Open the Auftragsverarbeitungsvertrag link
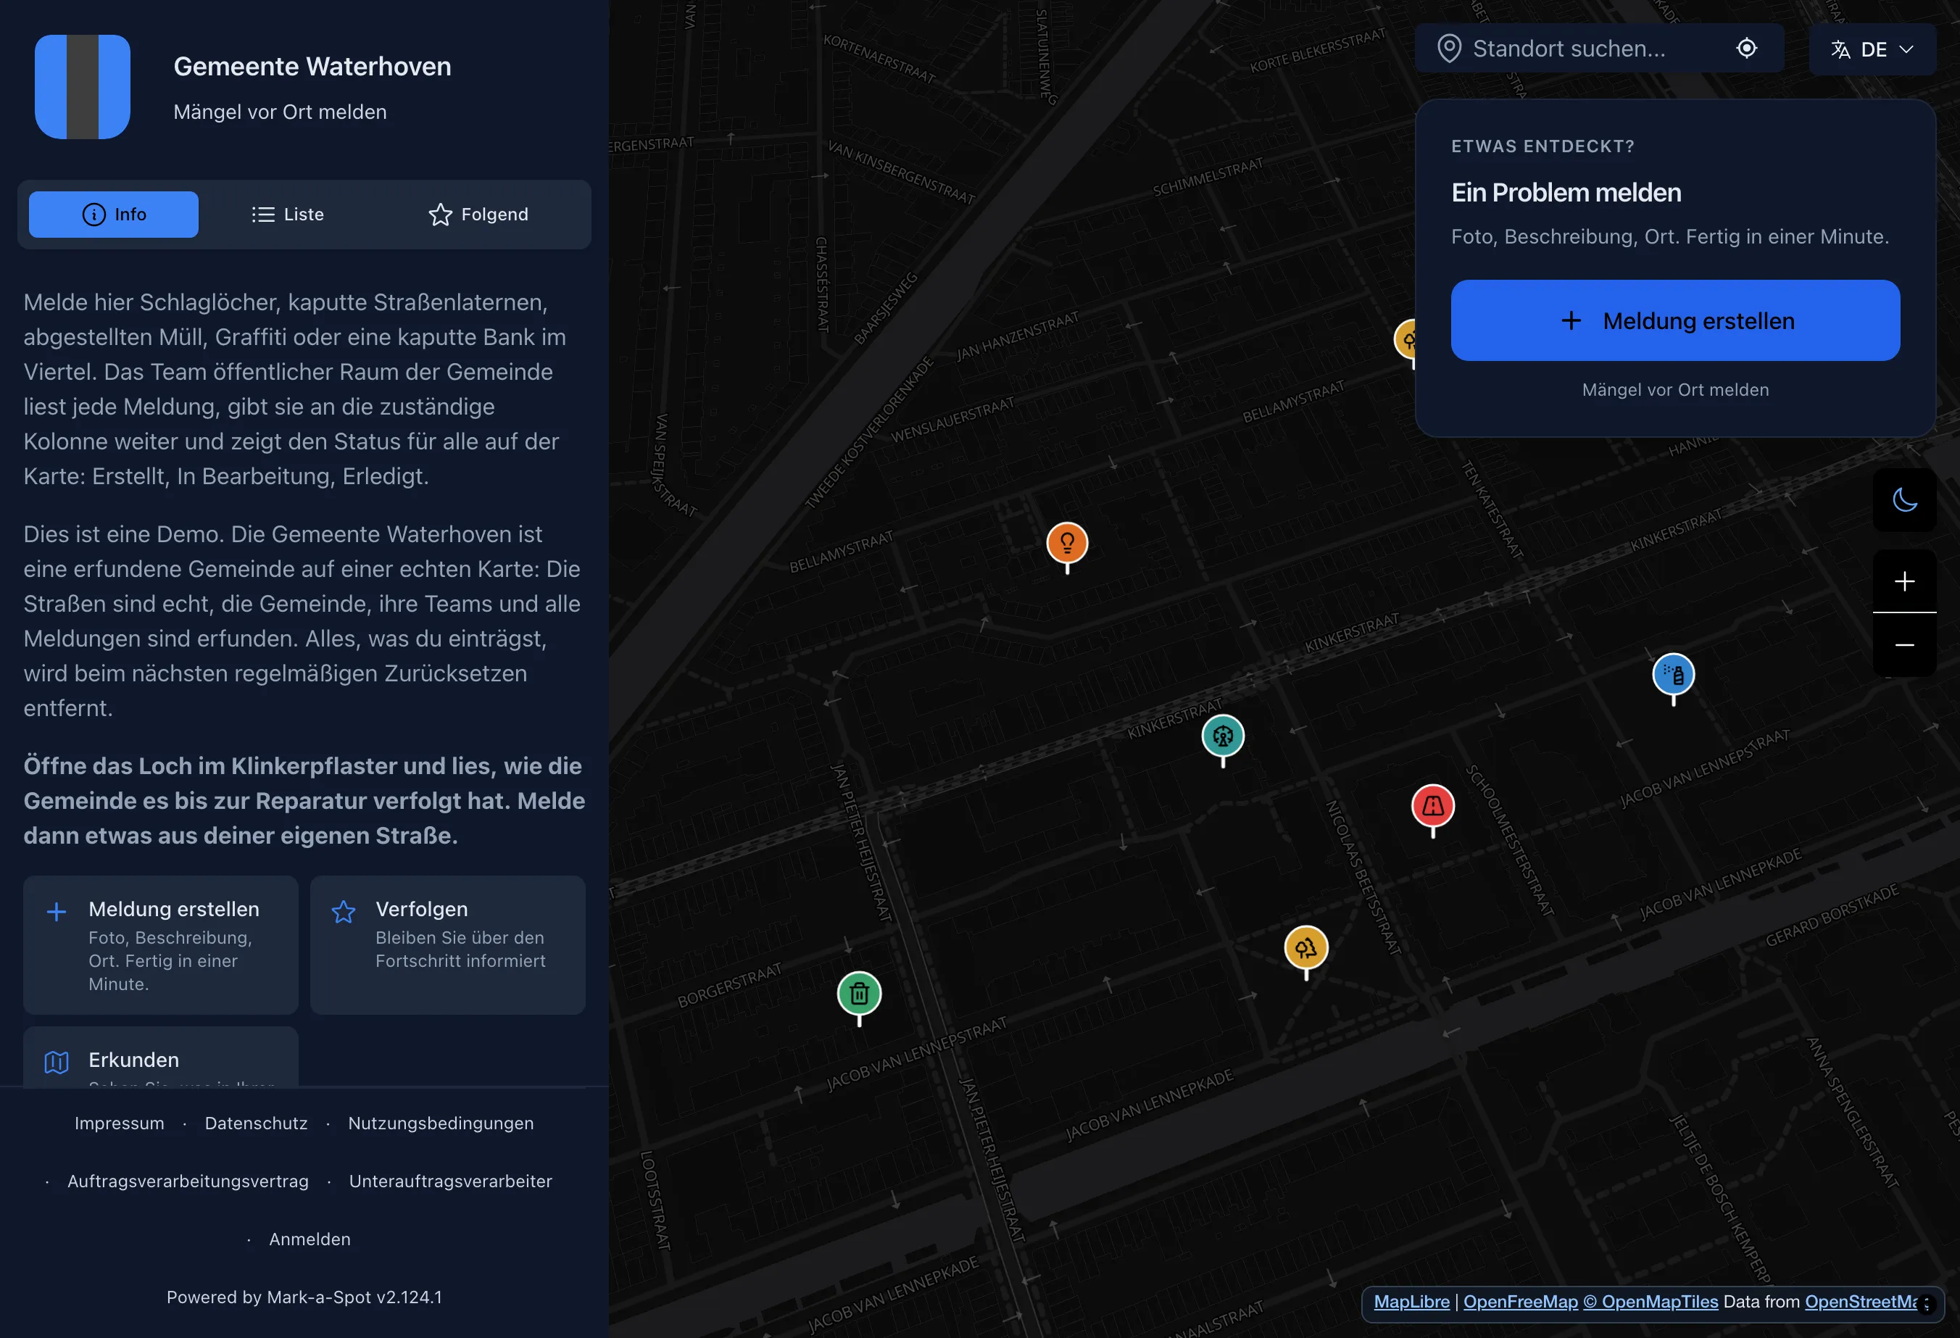This screenshot has width=1960, height=1338. click(x=188, y=1181)
